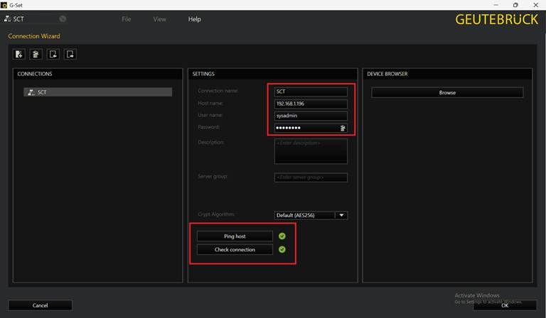Open the Help menu
This screenshot has width=546, height=318.
[194, 19]
